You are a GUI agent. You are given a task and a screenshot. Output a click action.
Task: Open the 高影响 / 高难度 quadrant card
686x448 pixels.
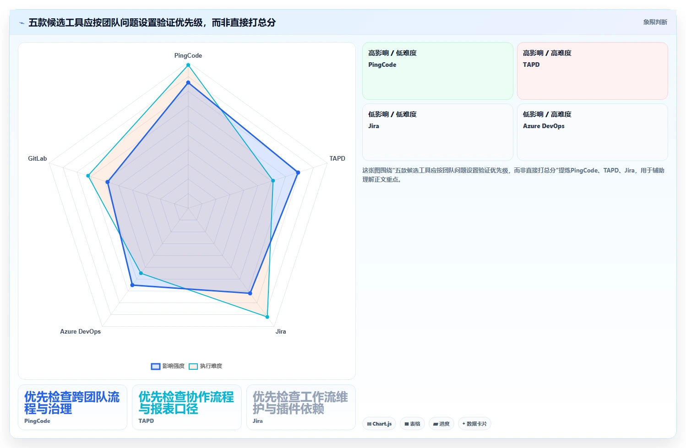click(x=593, y=71)
